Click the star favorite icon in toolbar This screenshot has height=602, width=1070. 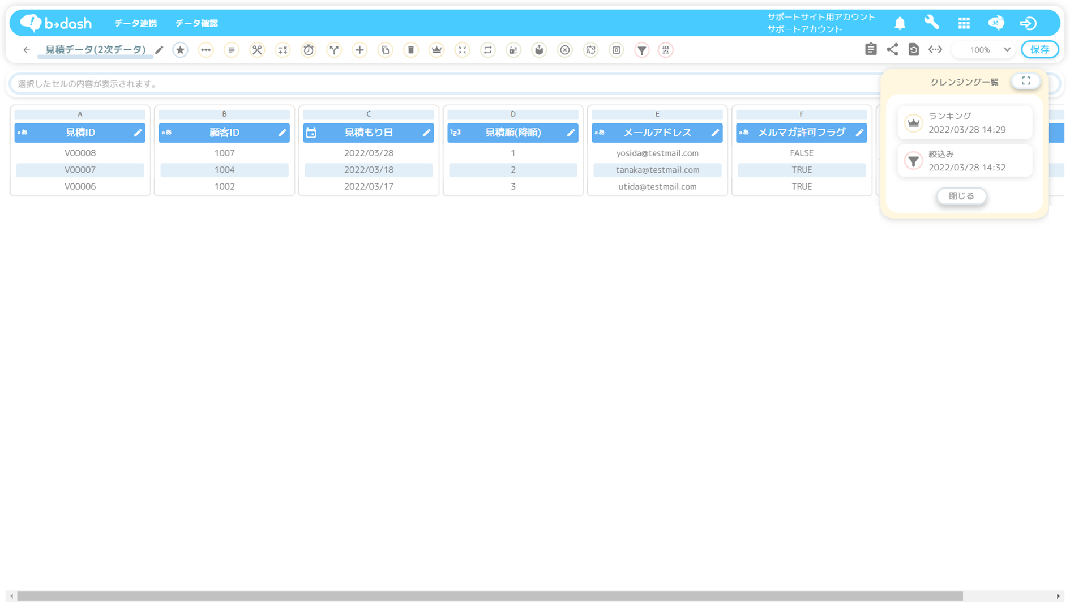[180, 50]
